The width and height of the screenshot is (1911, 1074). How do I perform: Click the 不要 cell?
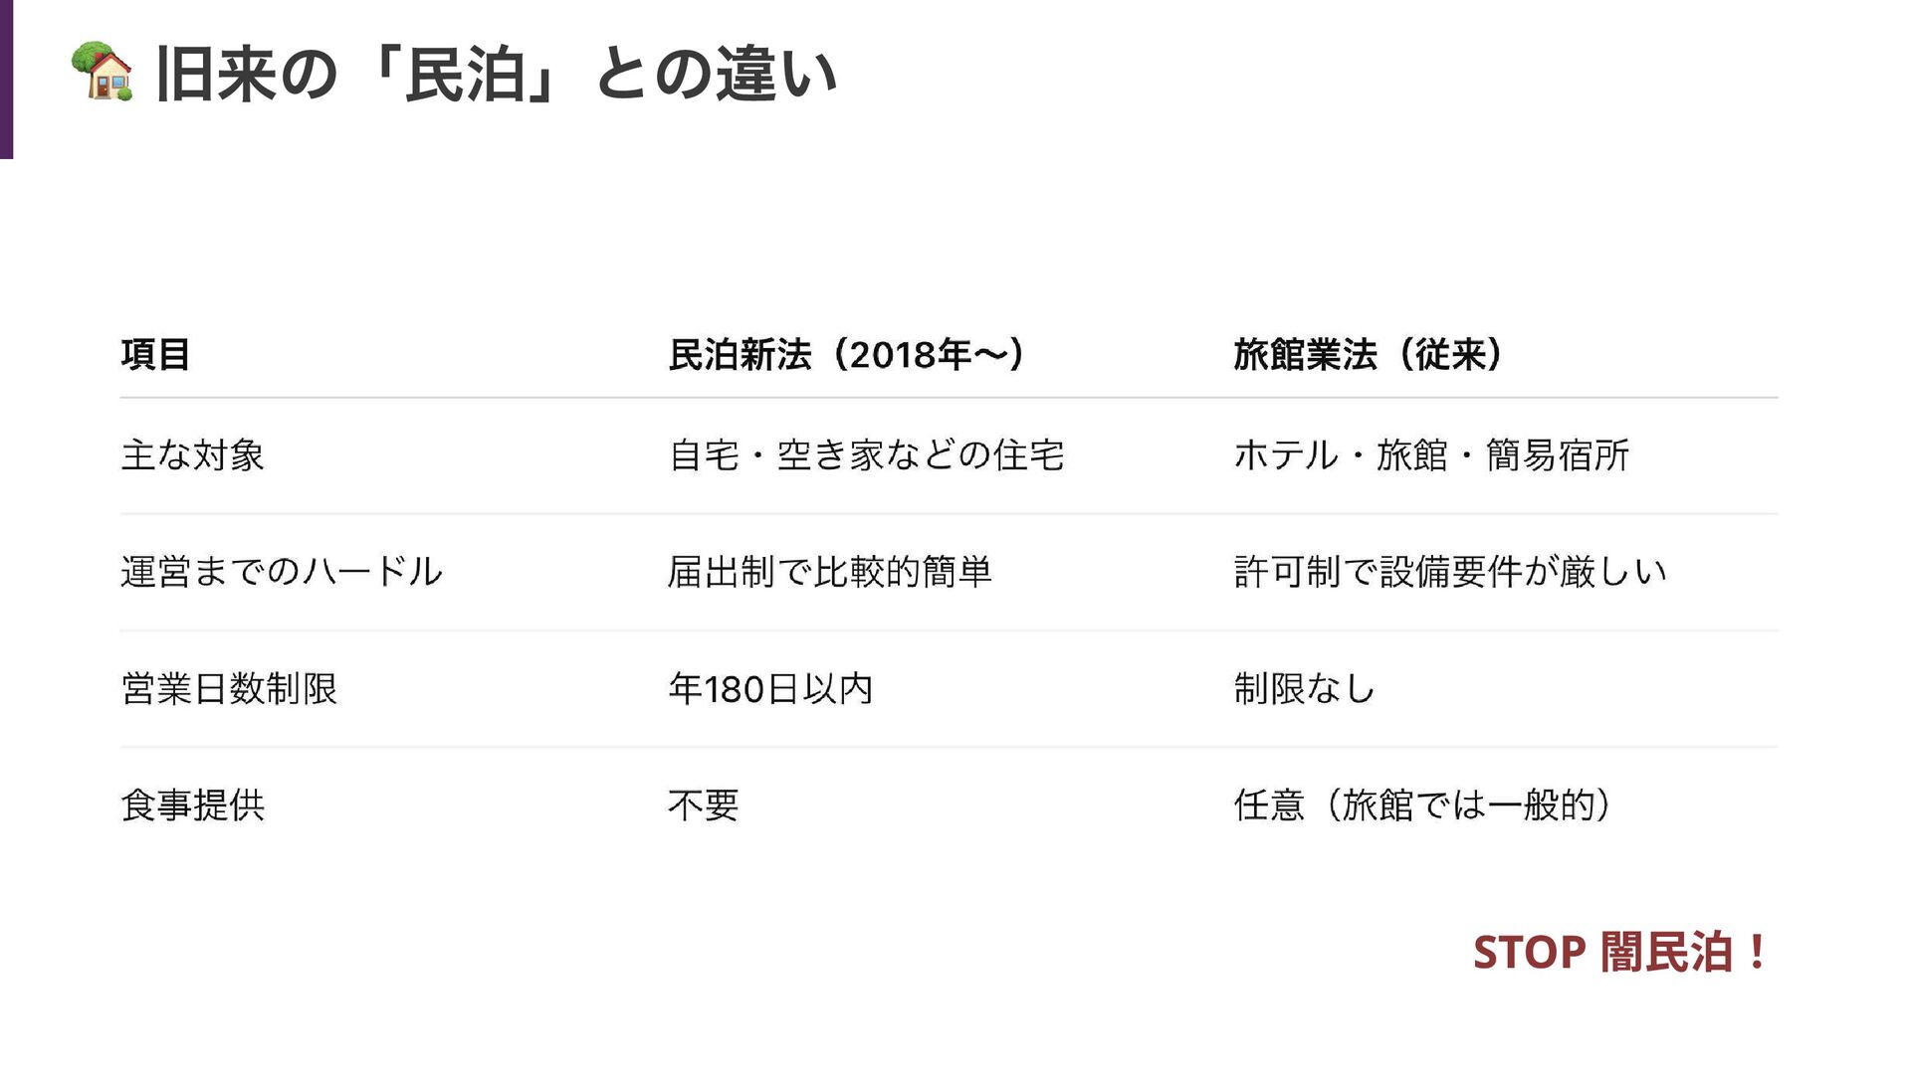click(x=703, y=805)
